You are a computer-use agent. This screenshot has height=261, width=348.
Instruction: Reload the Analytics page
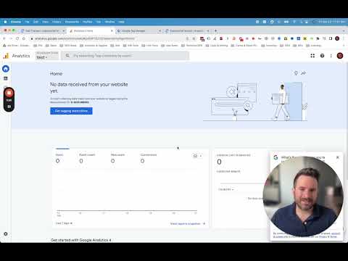coord(17,38)
